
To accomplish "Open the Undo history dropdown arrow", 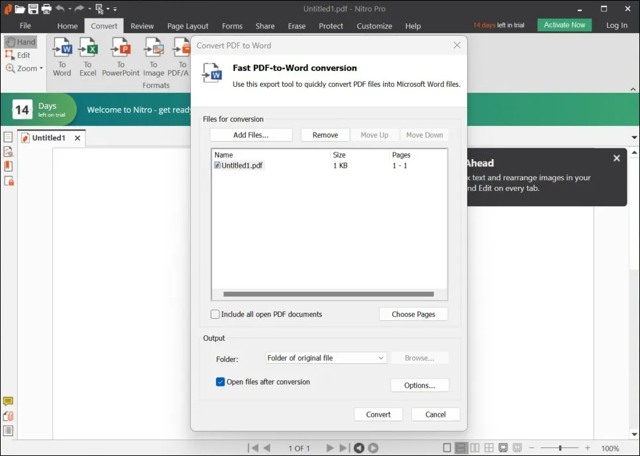I will (69, 9).
